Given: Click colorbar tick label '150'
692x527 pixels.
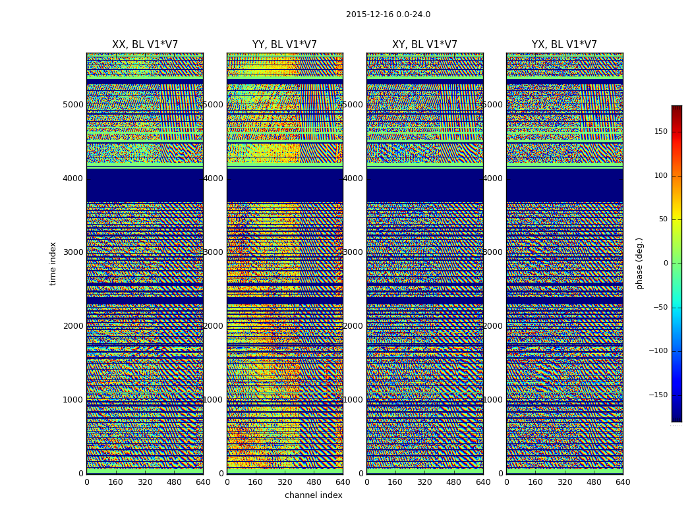Looking at the screenshot, I should click(661, 131).
